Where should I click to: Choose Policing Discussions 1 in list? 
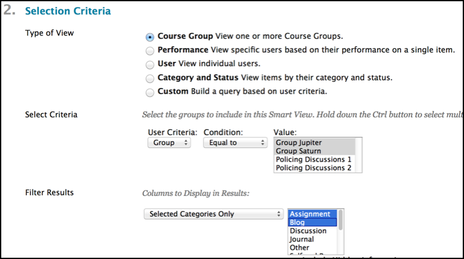314,159
